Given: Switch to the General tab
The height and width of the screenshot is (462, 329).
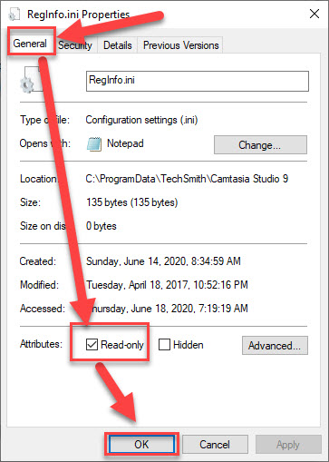Looking at the screenshot, I should point(30,44).
